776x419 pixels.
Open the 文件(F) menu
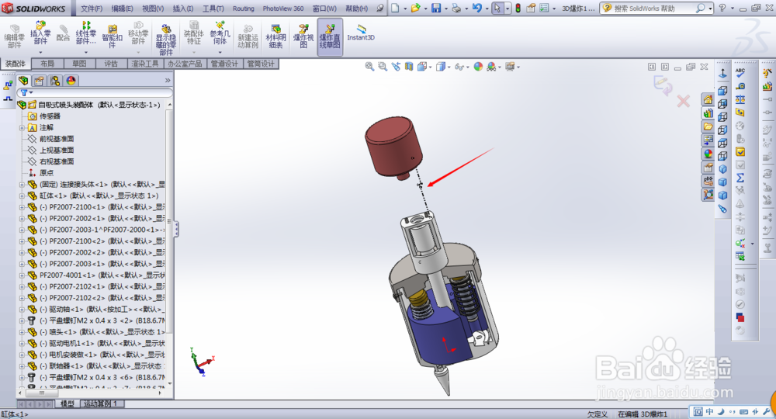91,9
